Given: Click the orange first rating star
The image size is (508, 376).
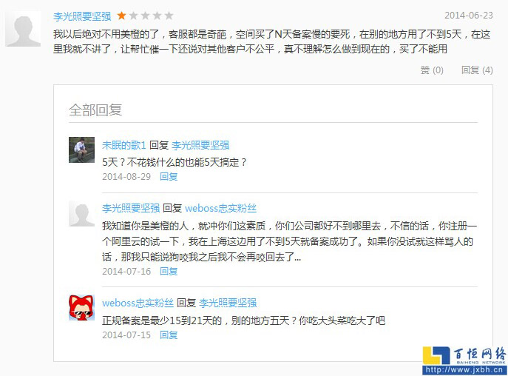Looking at the screenshot, I should tap(121, 16).
